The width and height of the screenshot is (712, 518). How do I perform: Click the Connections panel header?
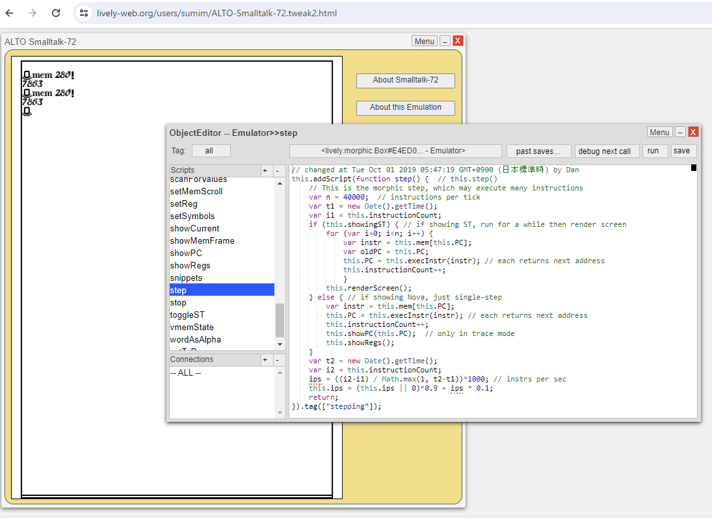click(215, 359)
